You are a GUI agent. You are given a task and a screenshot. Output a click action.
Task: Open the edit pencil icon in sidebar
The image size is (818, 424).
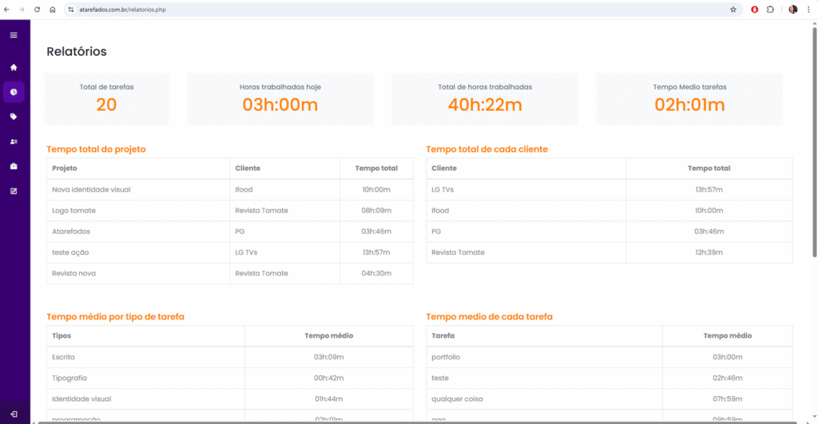pos(14,191)
